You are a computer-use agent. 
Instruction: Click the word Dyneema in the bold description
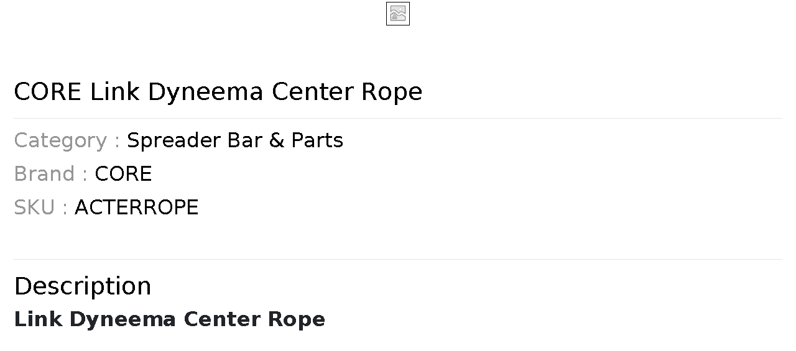[123, 319]
